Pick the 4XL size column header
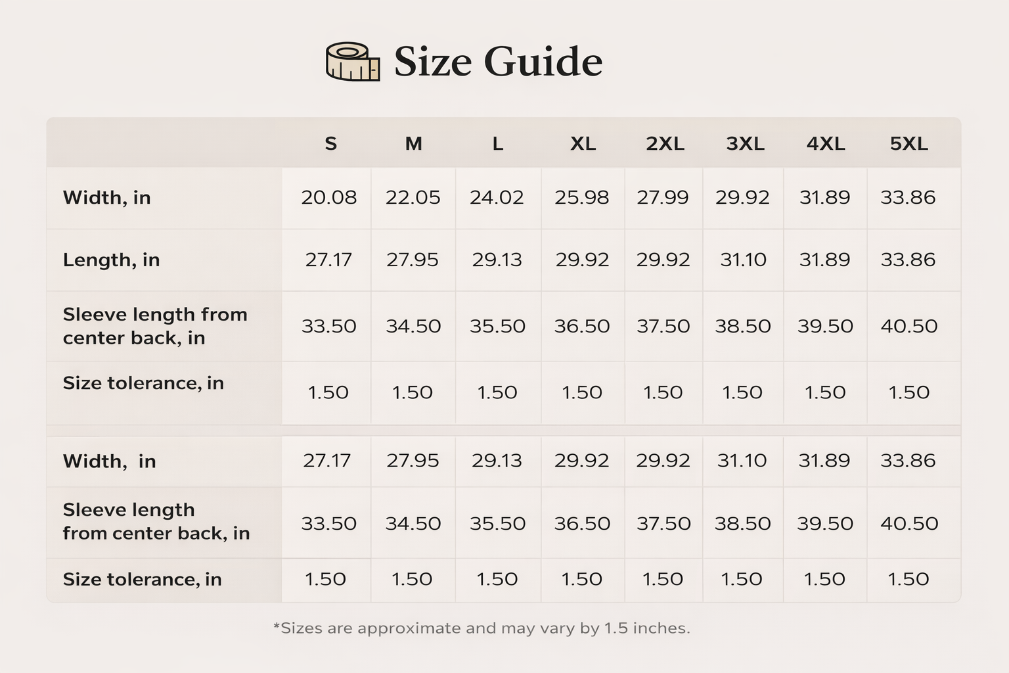The width and height of the screenshot is (1009, 673). [x=826, y=144]
